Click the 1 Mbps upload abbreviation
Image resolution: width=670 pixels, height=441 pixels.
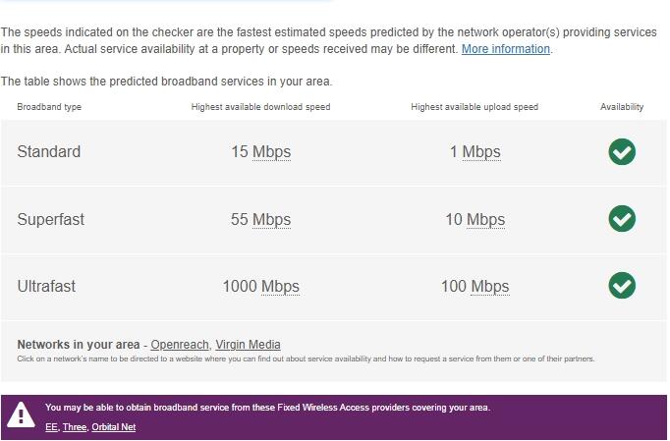481,152
